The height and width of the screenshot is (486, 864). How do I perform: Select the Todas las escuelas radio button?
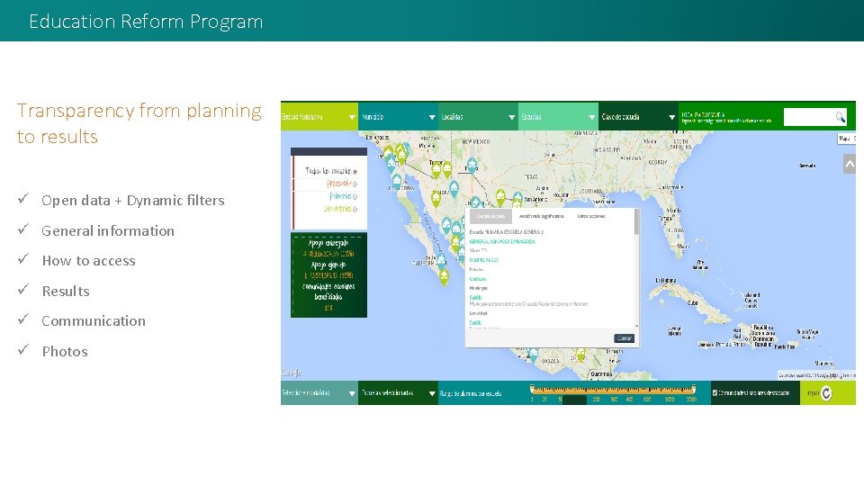pyautogui.click(x=355, y=172)
